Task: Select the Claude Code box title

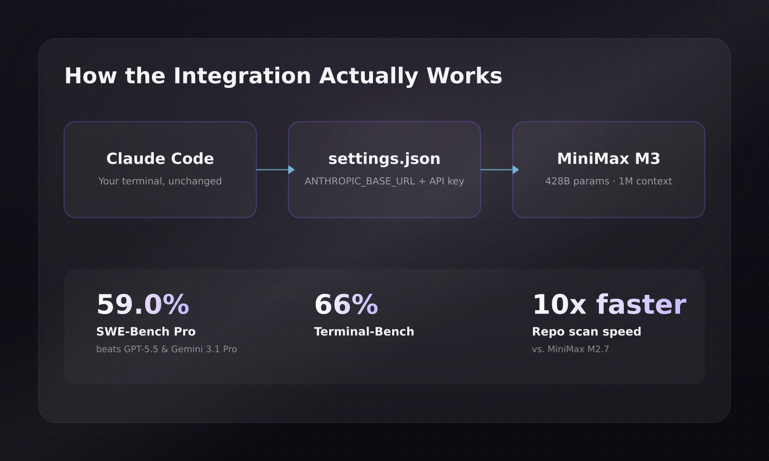Action: [x=160, y=158]
